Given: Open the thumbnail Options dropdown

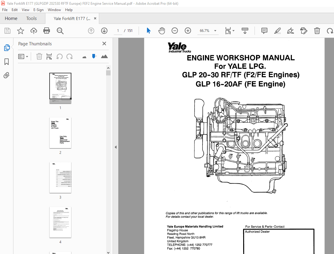Looking at the screenshot, I should (23, 56).
